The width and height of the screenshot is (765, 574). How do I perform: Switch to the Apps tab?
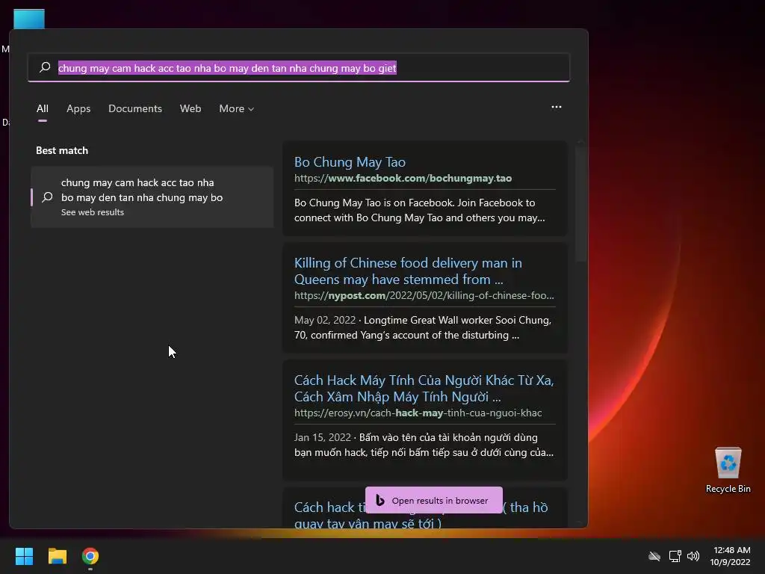(x=78, y=108)
